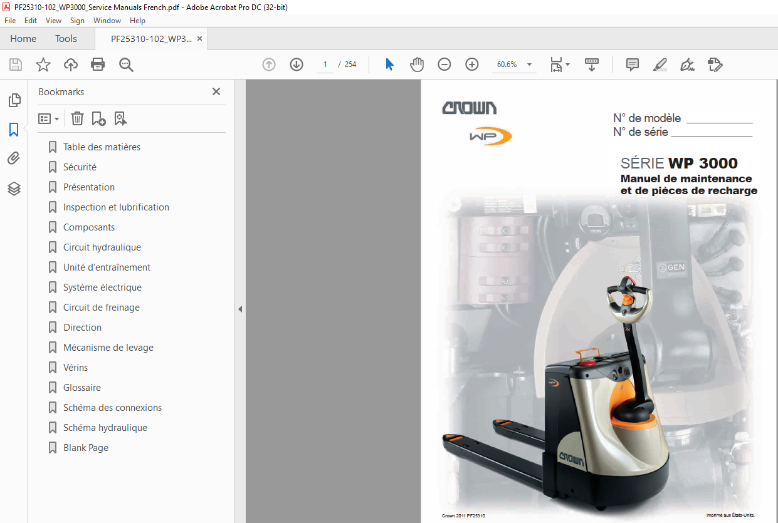The image size is (778, 523).
Task: Select the PF25310-102_WP3 document tab
Action: point(151,39)
